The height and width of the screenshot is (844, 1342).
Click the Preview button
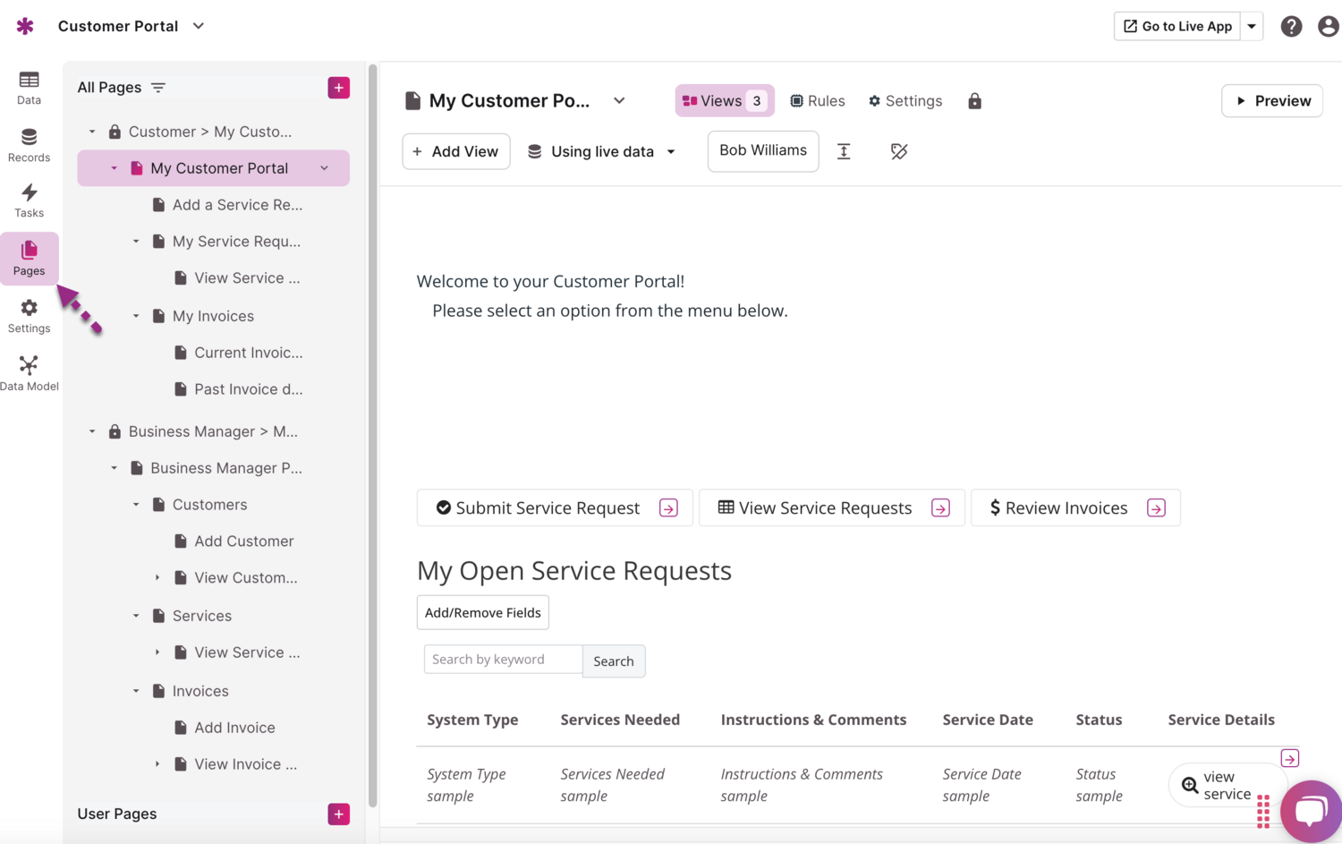pyautogui.click(x=1271, y=101)
